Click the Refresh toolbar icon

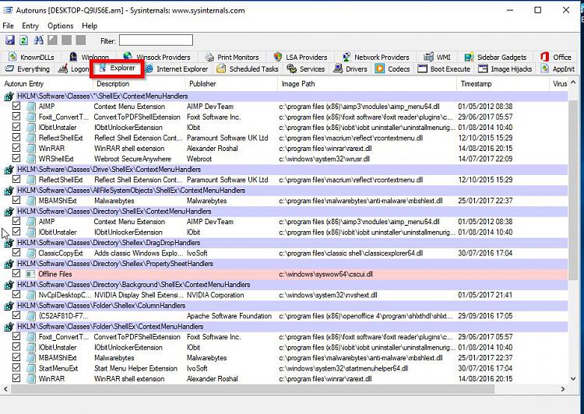(x=24, y=40)
